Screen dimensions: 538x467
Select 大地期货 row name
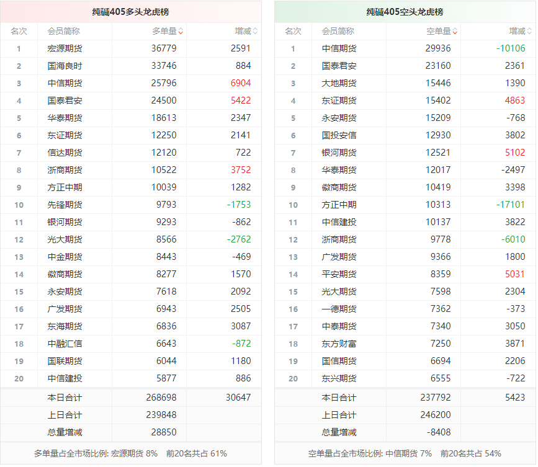339,83
